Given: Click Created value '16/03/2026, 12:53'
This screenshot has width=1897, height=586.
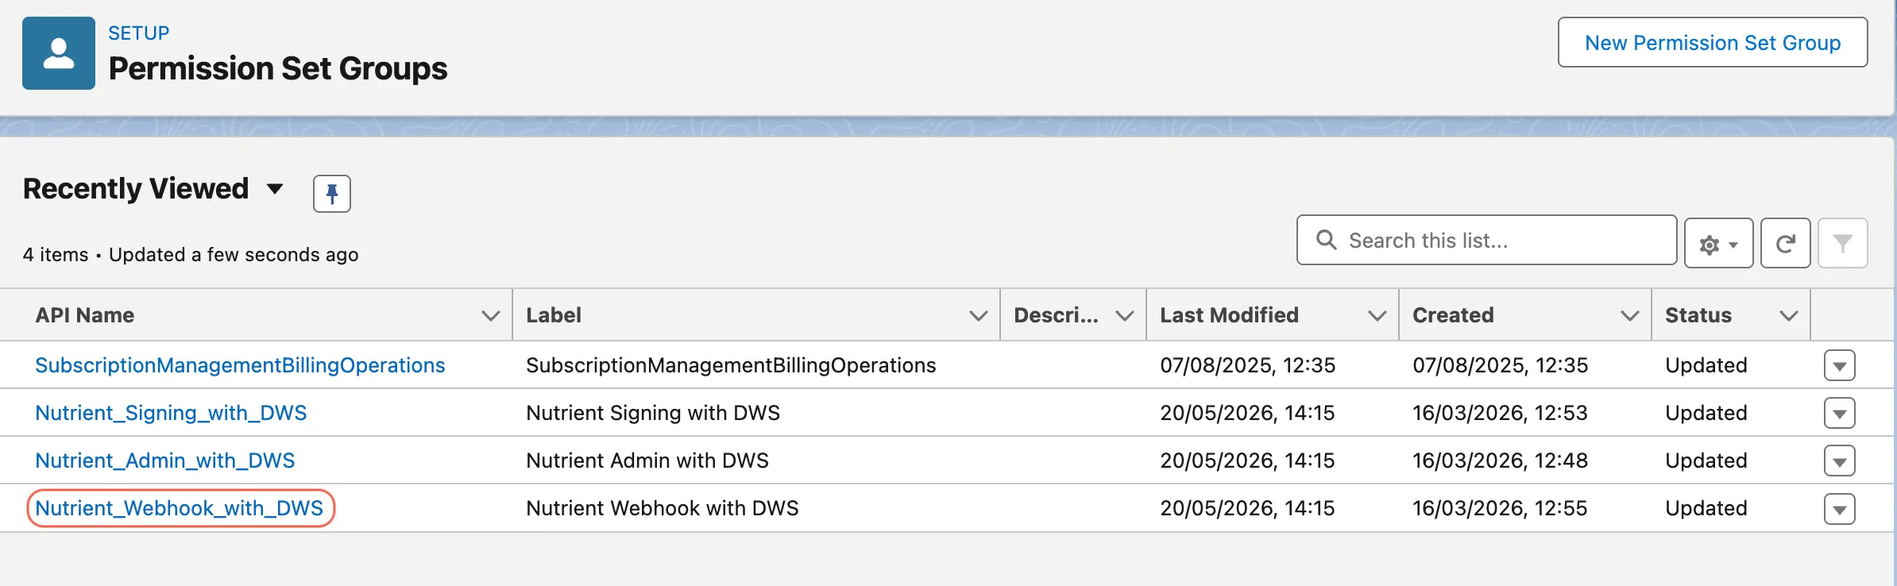Looking at the screenshot, I should 1500,413.
